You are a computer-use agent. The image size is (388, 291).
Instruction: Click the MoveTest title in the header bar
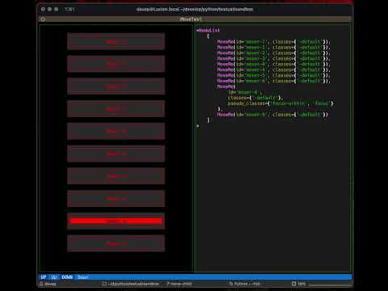click(x=191, y=19)
